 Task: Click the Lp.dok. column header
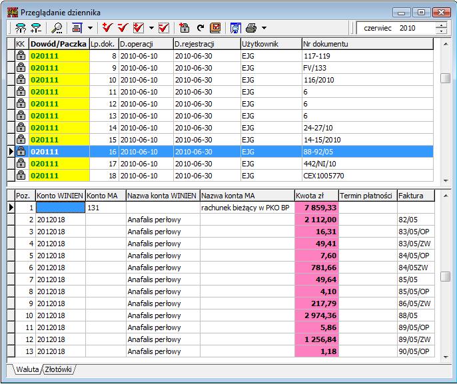[x=104, y=44]
